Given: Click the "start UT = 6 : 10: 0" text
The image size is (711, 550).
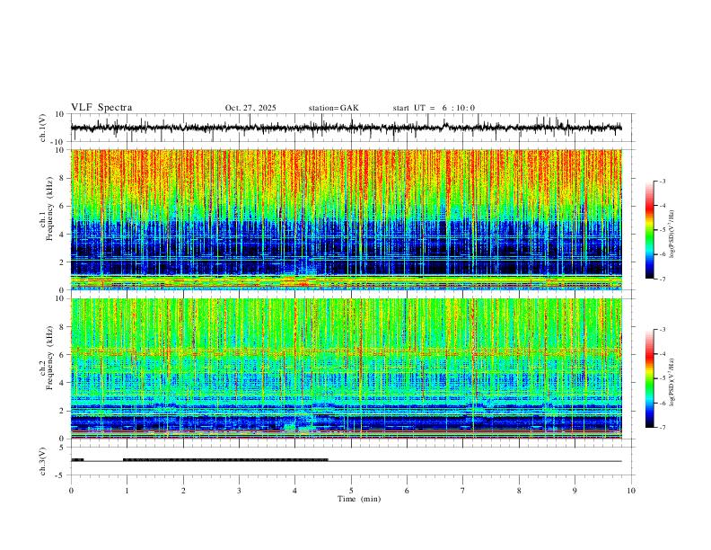Looking at the screenshot, I should click(434, 108).
